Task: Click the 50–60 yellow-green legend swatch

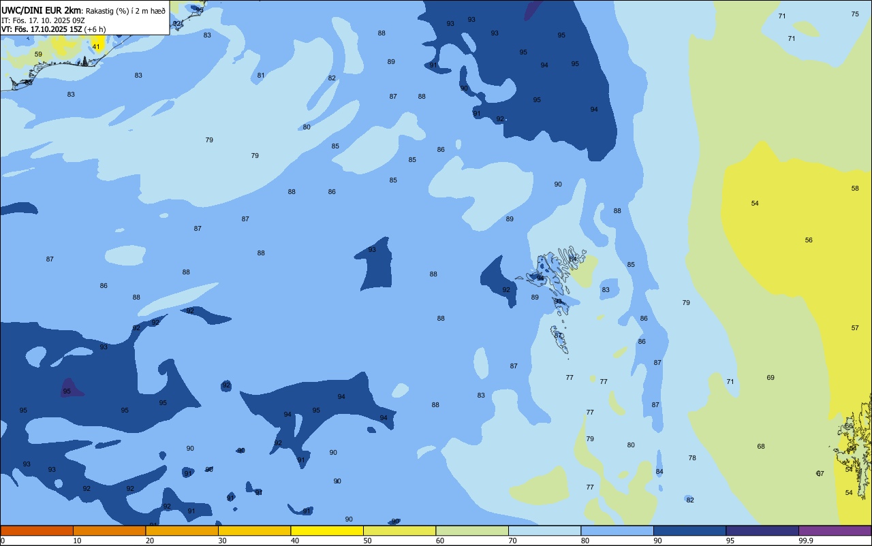Action: pyautogui.click(x=399, y=530)
